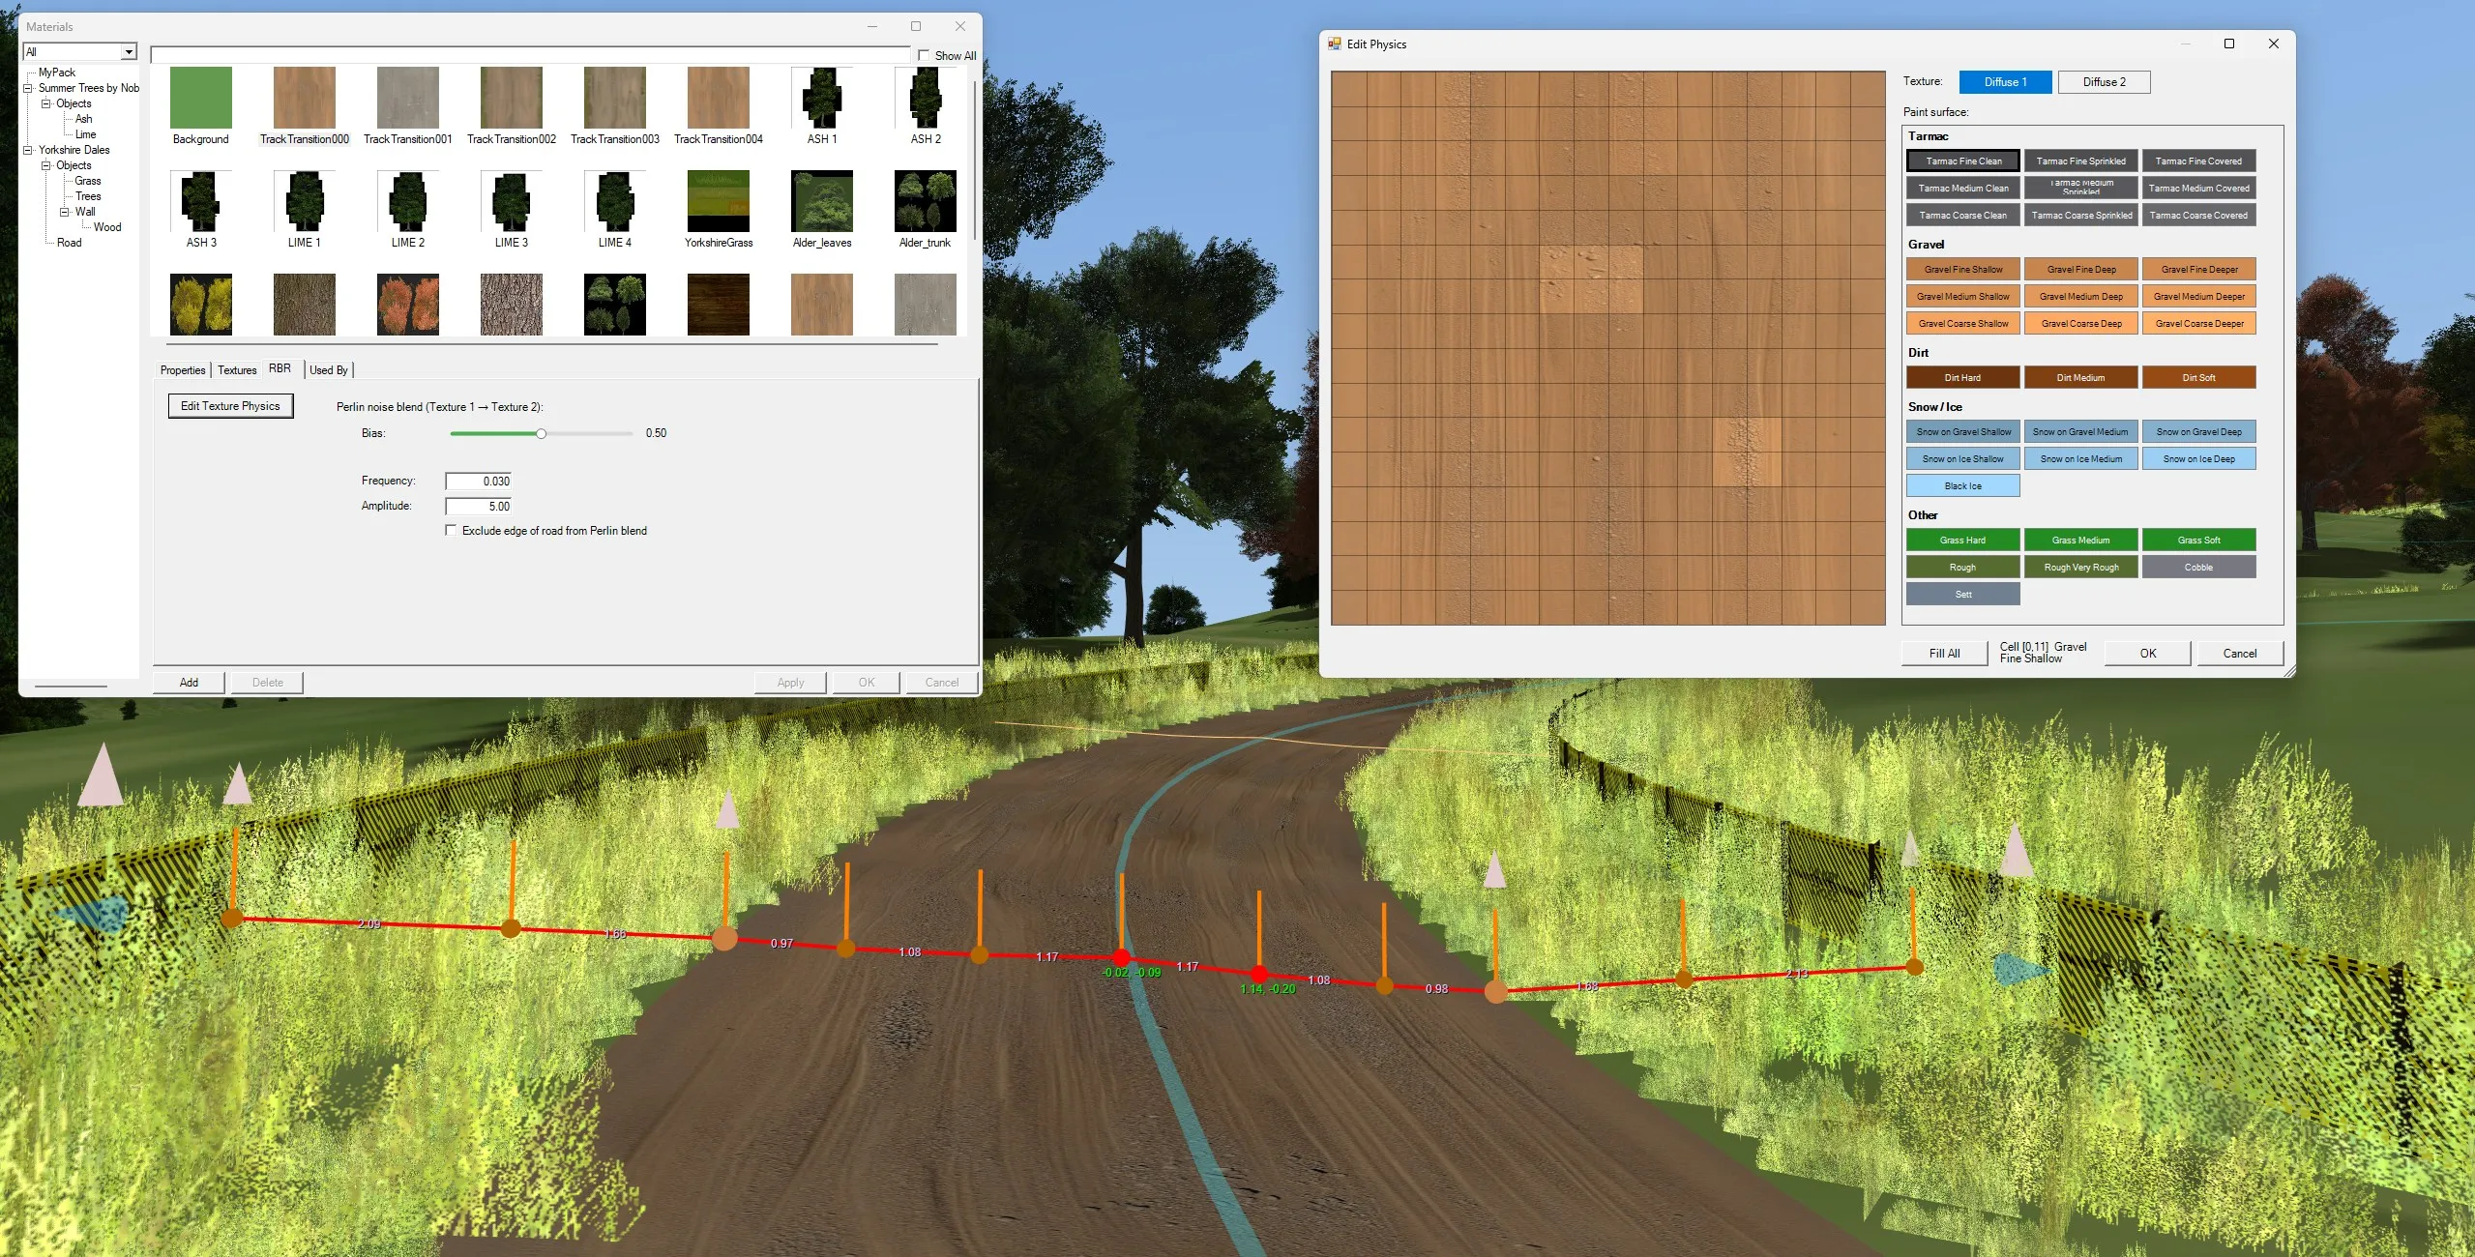Screen dimensions: 2475x1257
Task: Select the Rough Very Rough surface
Action: pos(2081,567)
